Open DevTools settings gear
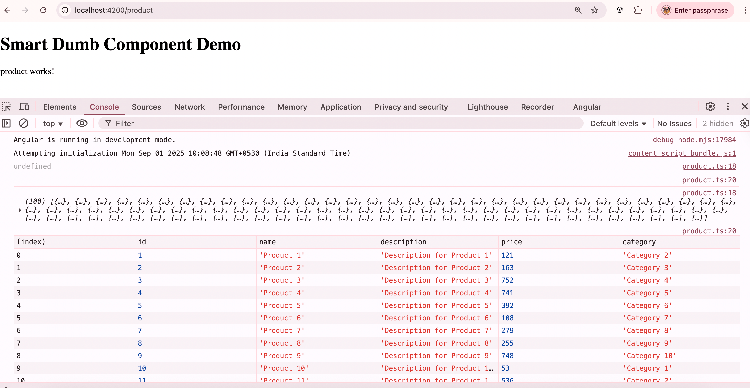 (710, 107)
